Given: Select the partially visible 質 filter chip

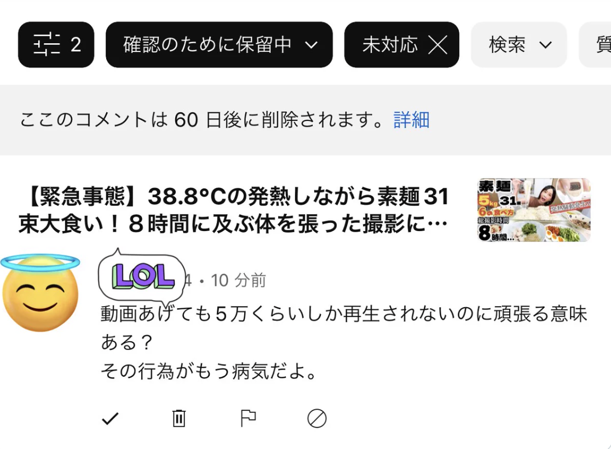Looking at the screenshot, I should click(x=596, y=44).
